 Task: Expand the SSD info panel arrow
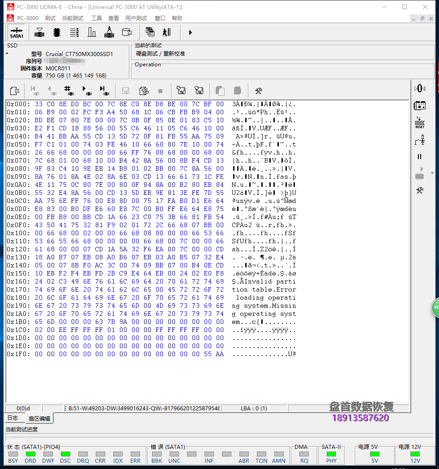click(7, 54)
